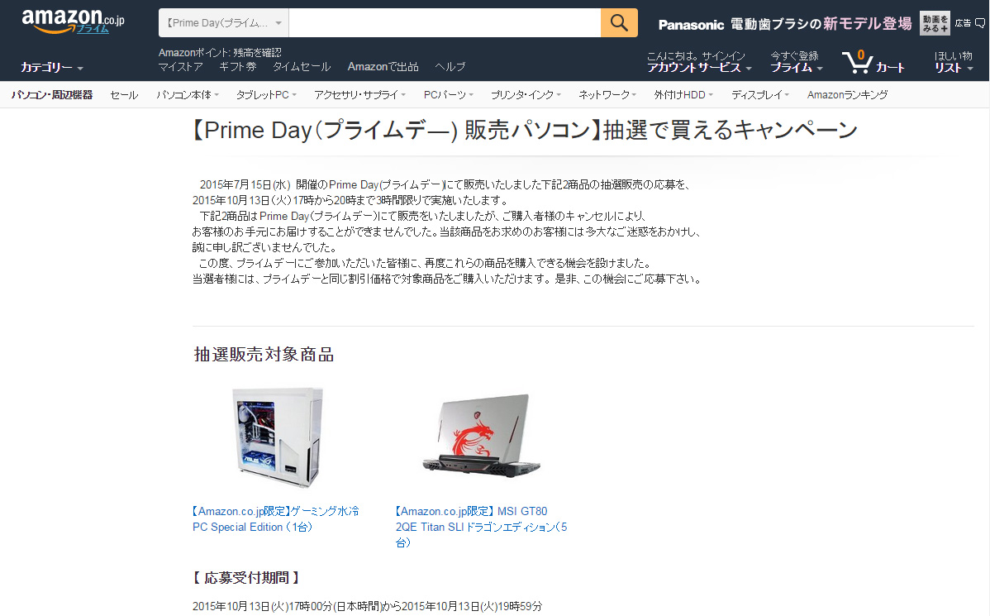Go to Amazon.co.jp home logo
Image resolution: width=990 pixels, height=616 pixels.
[74, 22]
